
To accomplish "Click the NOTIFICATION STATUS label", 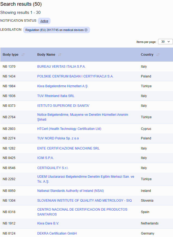I will [18, 21].
